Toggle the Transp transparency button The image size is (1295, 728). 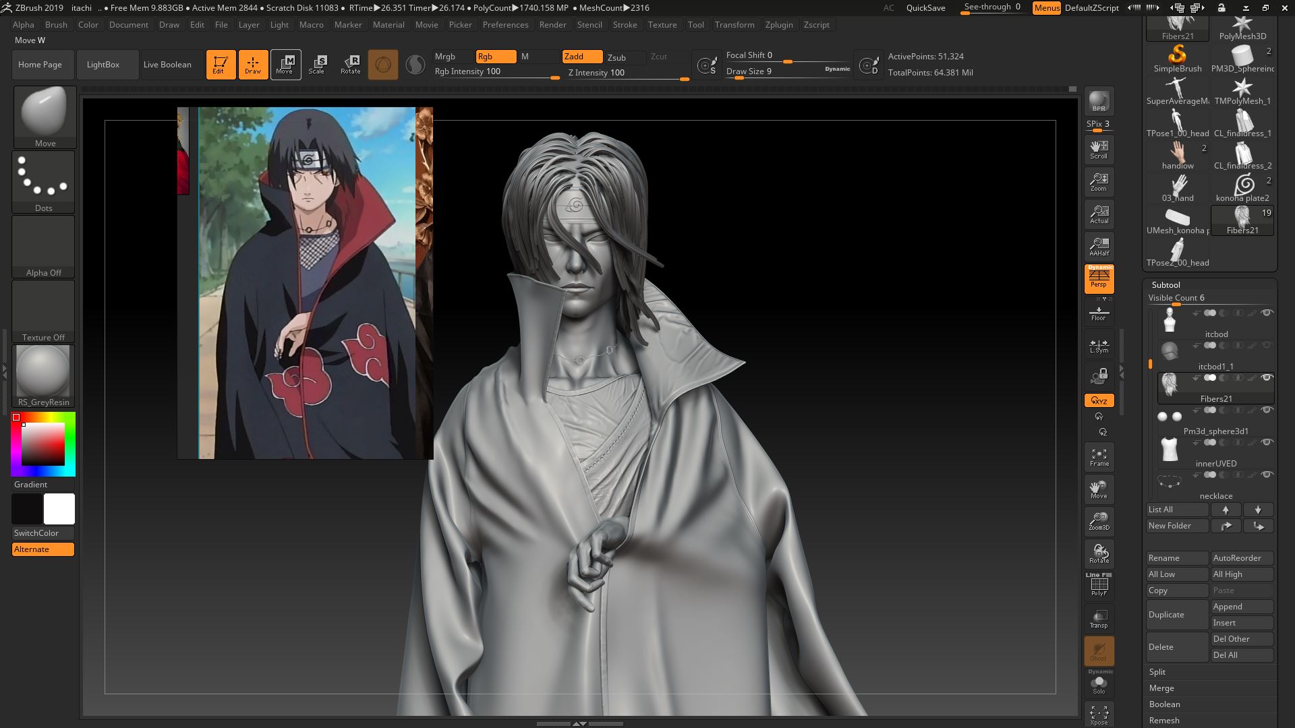point(1099,618)
